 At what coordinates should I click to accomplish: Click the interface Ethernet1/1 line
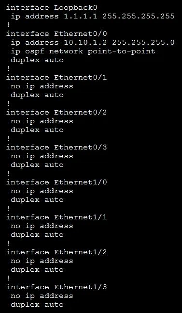click(x=56, y=217)
